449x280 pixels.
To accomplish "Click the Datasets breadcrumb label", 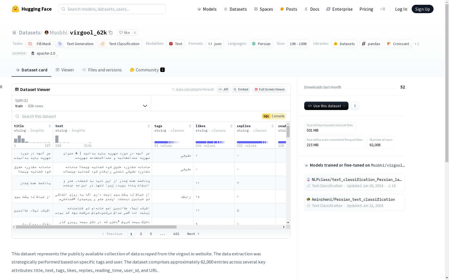I will (30, 32).
